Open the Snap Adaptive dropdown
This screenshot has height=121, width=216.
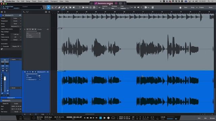pos(125,8)
